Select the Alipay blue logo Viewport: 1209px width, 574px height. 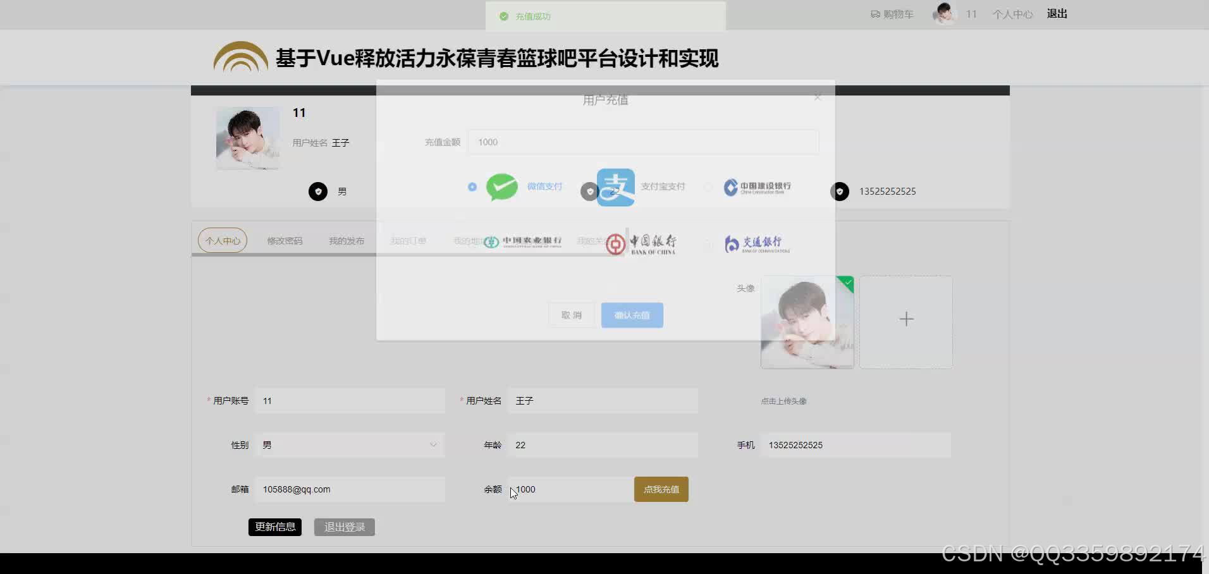(616, 187)
